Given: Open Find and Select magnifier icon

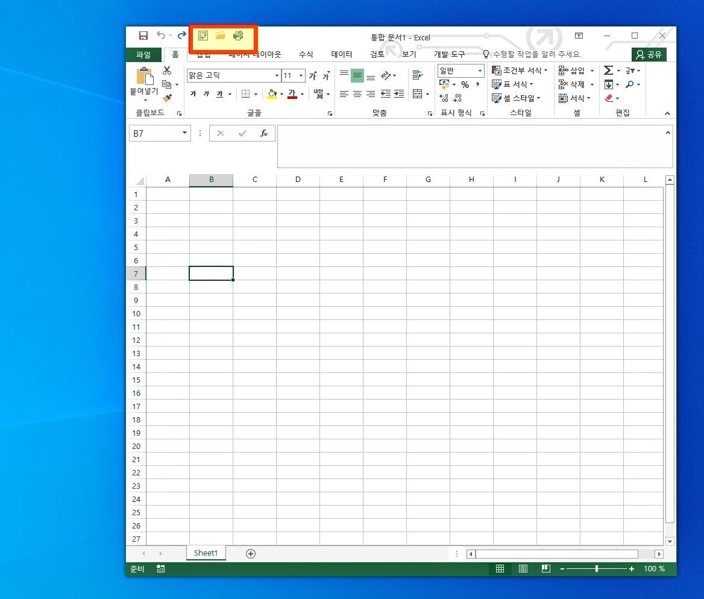Looking at the screenshot, I should pyautogui.click(x=630, y=84).
